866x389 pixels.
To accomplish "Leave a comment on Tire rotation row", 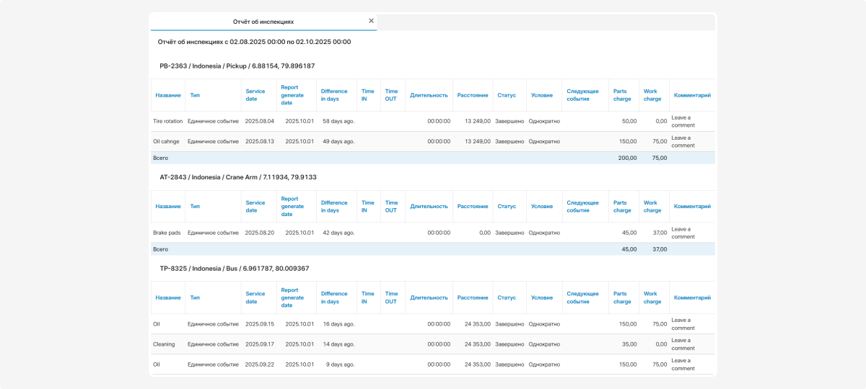I will coord(681,121).
